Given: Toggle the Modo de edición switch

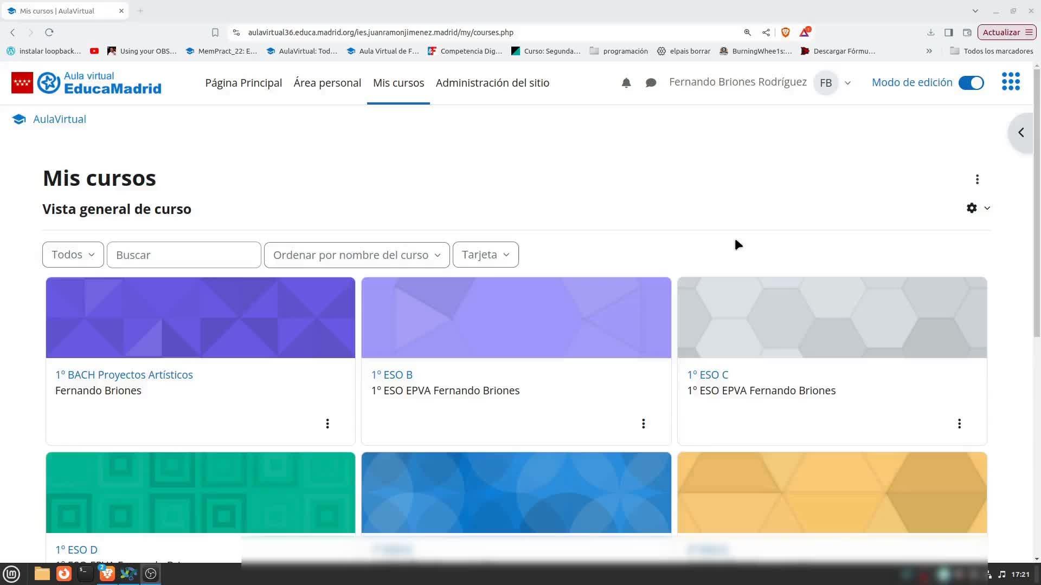Looking at the screenshot, I should tap(971, 83).
